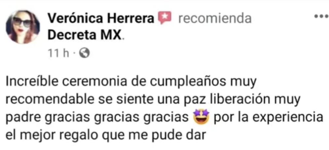Click the word recomienda in the header
Image resolution: width=329 pixels, height=150 pixels.
[x=215, y=19]
